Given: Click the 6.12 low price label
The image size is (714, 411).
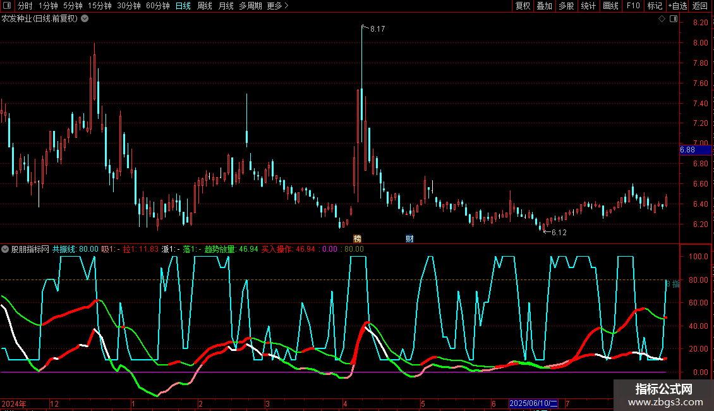Looking at the screenshot, I should pyautogui.click(x=559, y=233).
